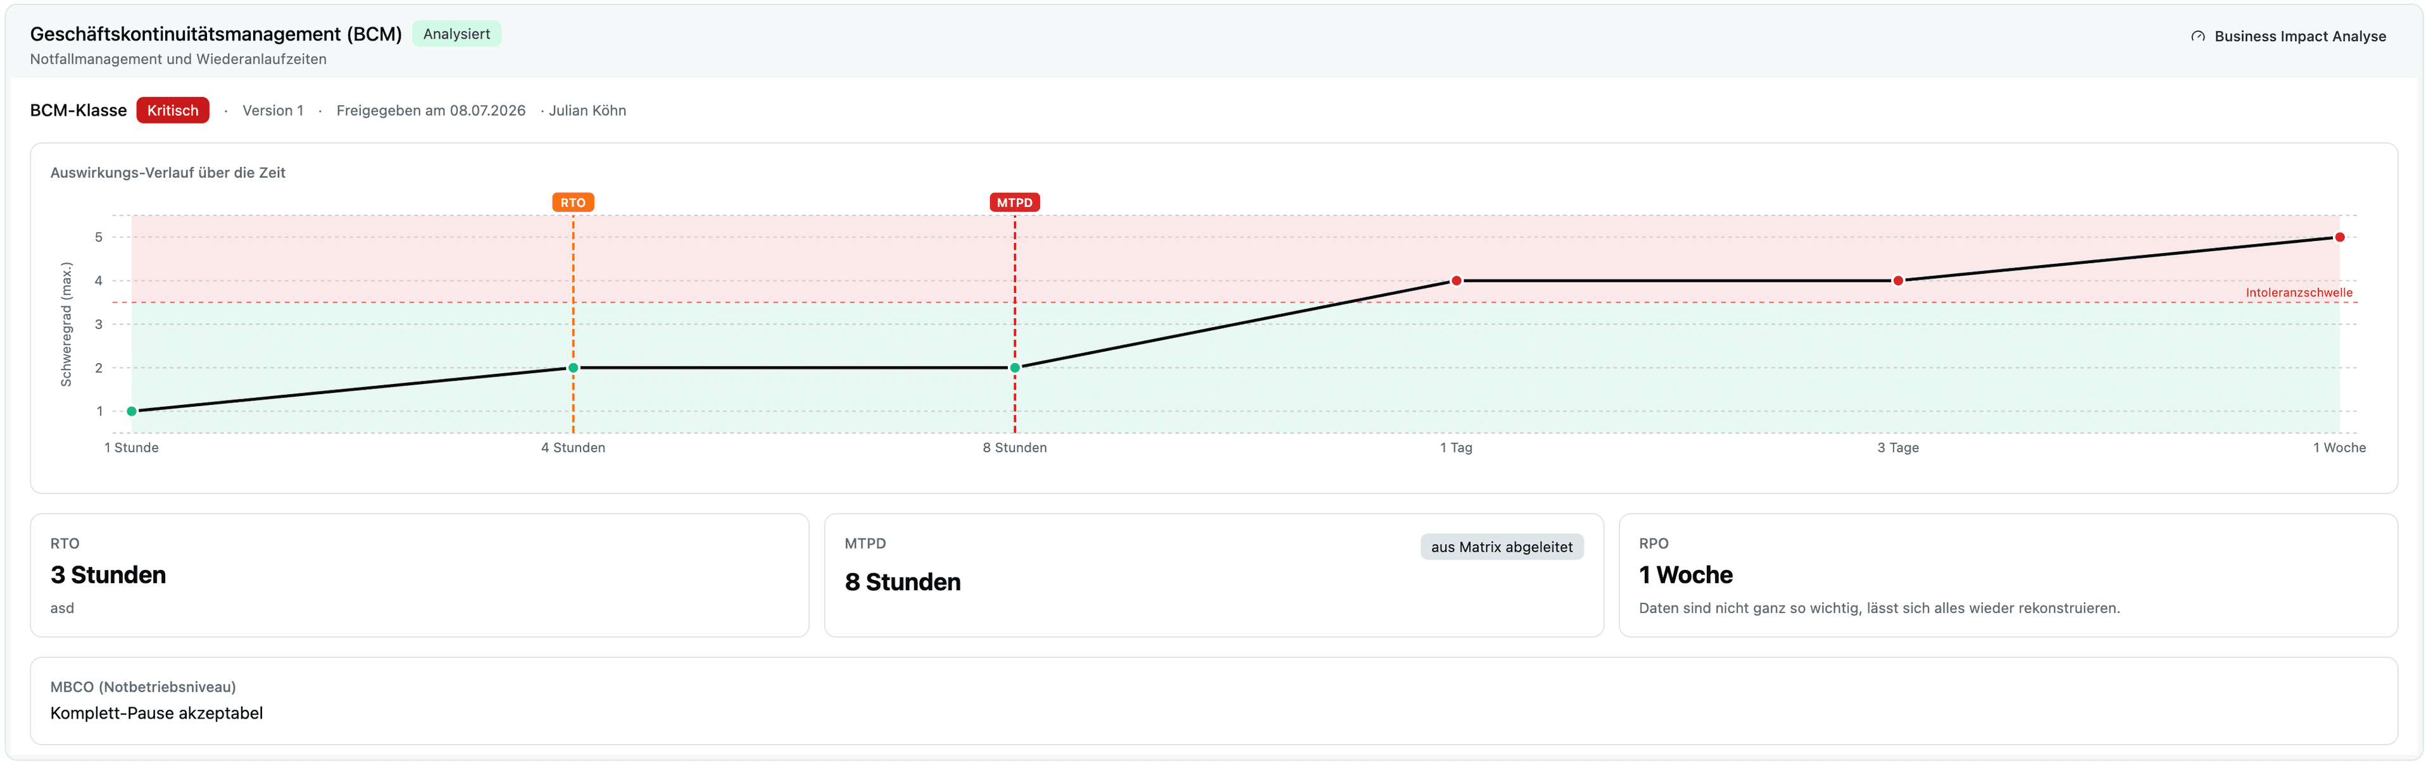Click the 'Auswirkungs-Verlauf über die Zeit' chart title
This screenshot has width=2431, height=768.
point(168,173)
